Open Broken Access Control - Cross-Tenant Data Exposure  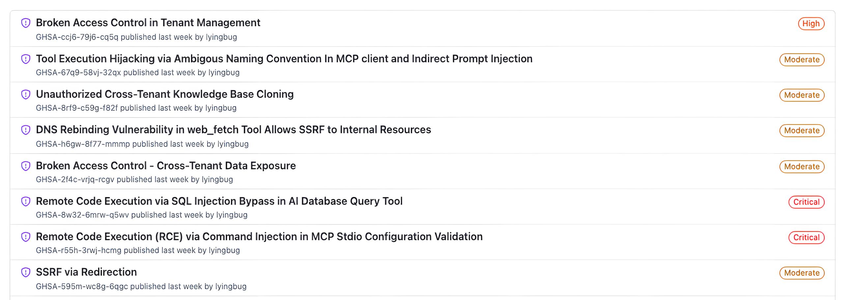coord(166,165)
